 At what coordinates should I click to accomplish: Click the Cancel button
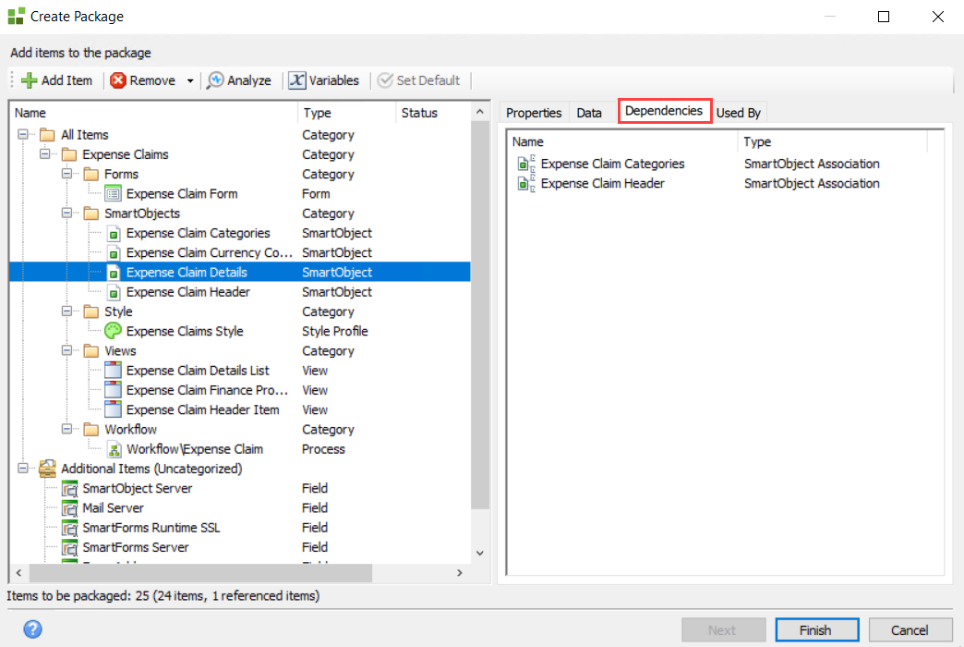click(x=910, y=629)
